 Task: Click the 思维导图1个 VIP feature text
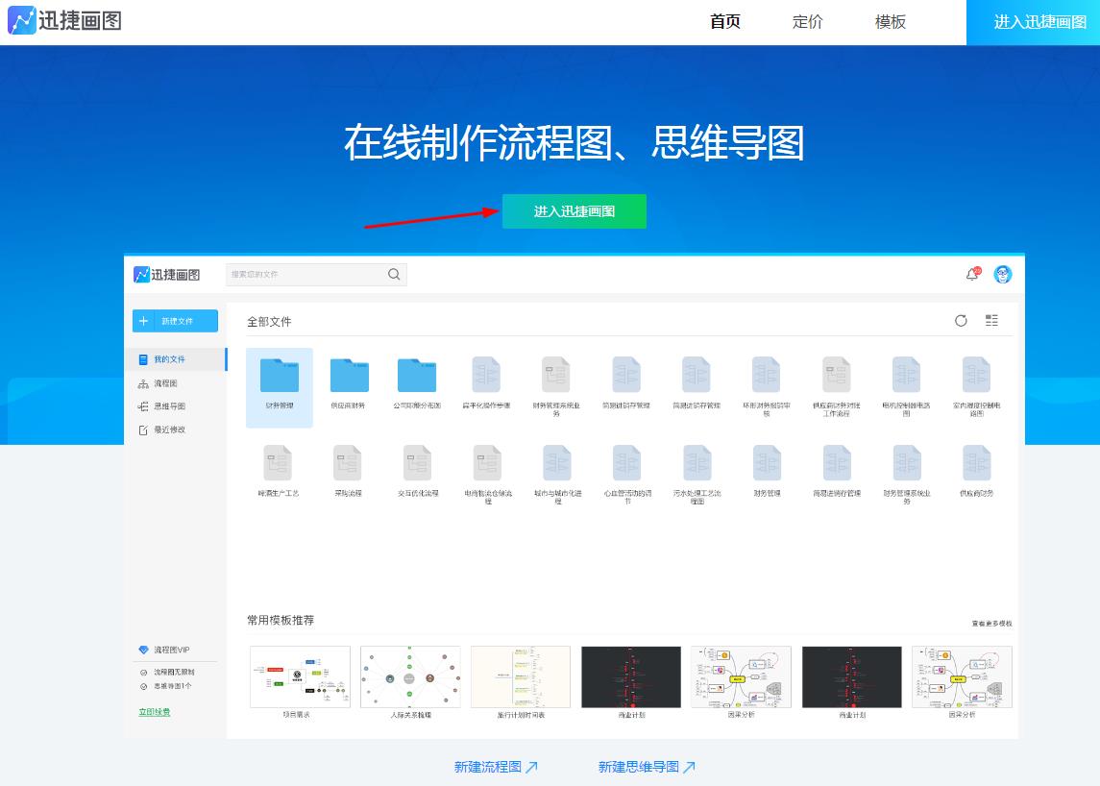[173, 686]
